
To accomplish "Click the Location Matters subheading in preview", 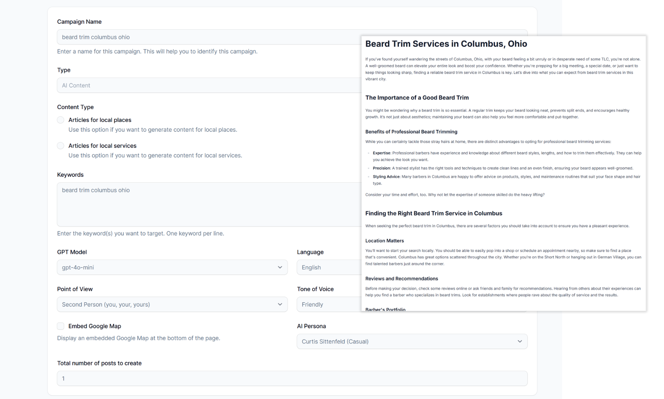I will [x=384, y=241].
